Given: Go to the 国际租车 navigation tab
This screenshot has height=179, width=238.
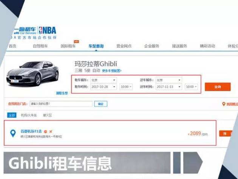Looking at the screenshot, I should click(x=68, y=46).
